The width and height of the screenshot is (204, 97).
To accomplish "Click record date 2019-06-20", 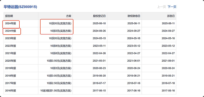I will 99,76.
